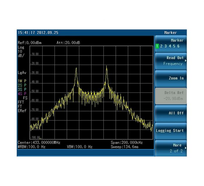The height and width of the screenshot is (186, 204).
Task: Select marker 2 in the Marker softkey
Action: coord(161,46)
